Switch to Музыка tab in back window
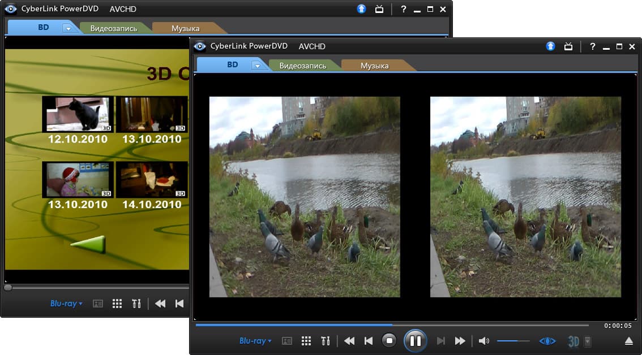 pos(186,28)
